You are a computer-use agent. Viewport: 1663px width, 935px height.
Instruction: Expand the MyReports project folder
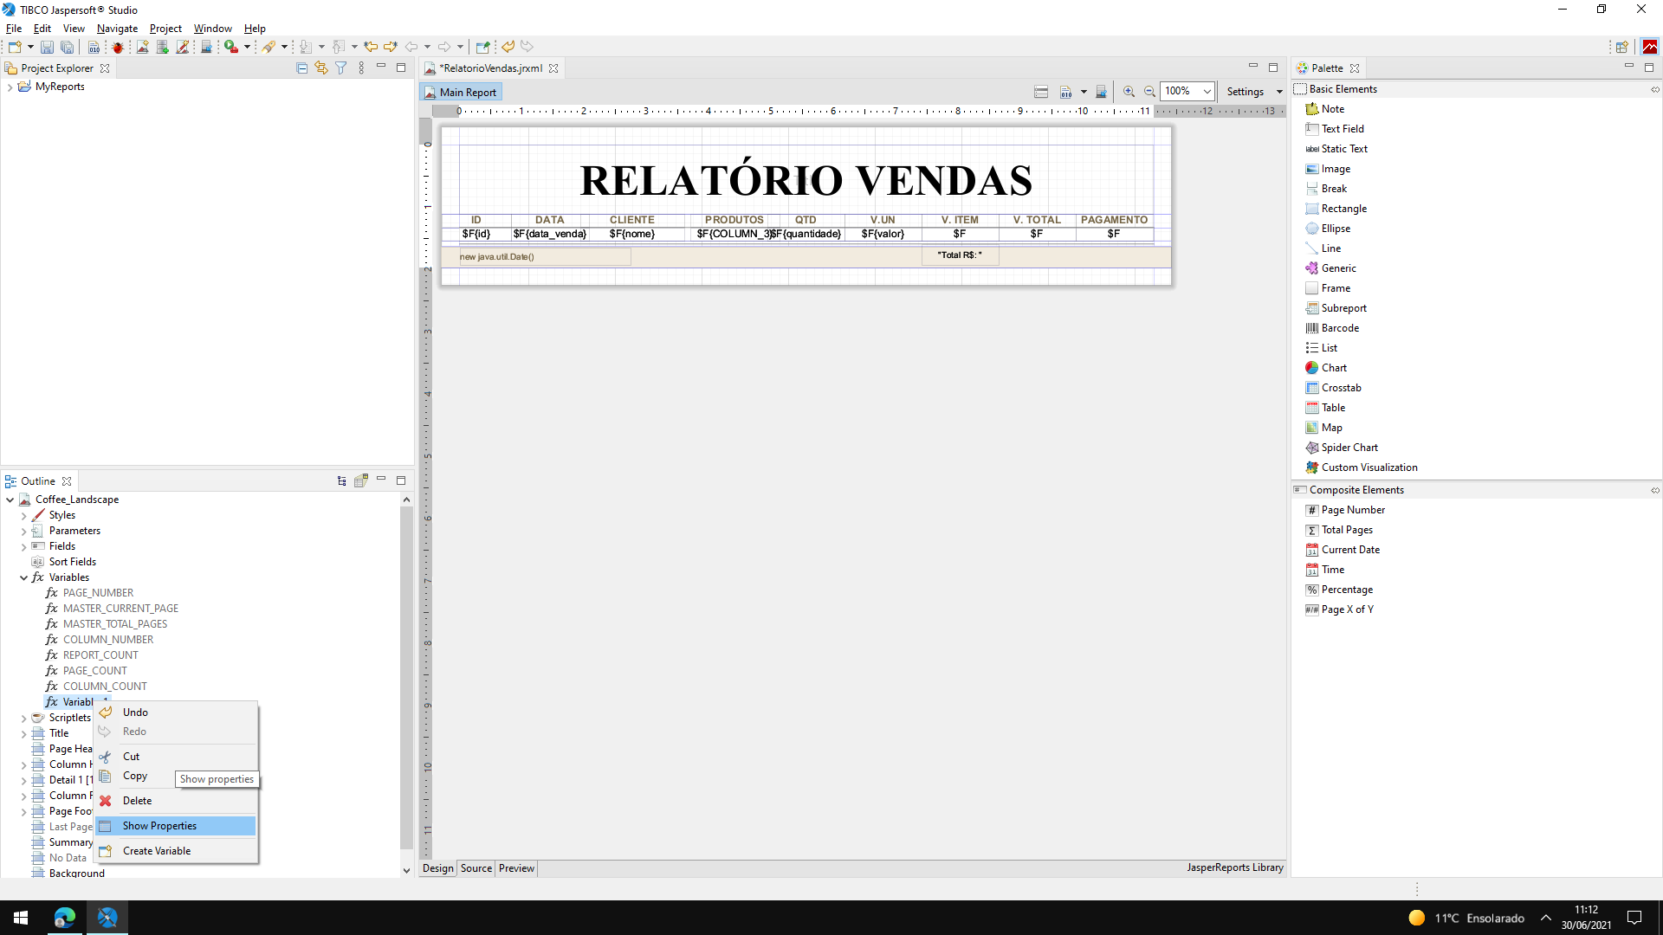pyautogui.click(x=10, y=87)
